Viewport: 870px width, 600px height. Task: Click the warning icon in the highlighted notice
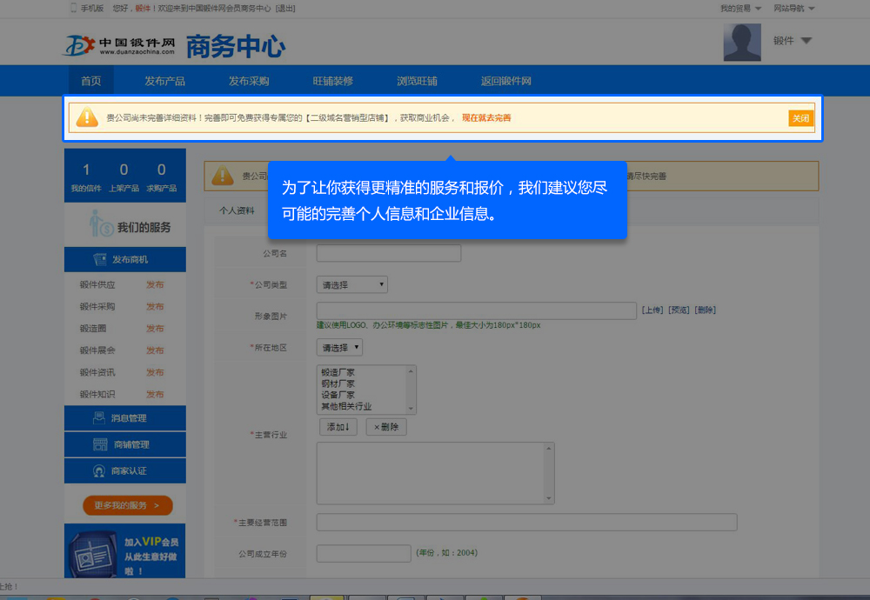(x=87, y=117)
